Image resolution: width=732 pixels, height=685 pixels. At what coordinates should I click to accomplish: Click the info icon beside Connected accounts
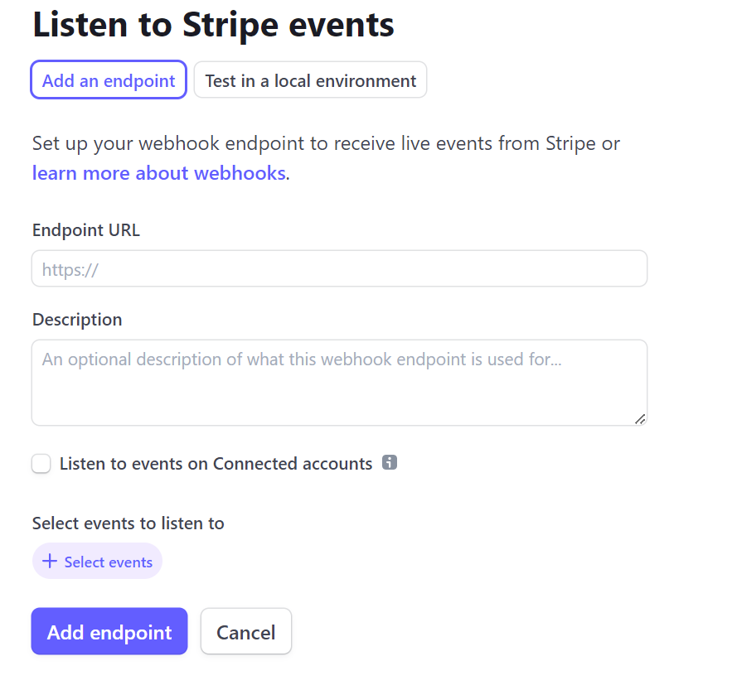[x=390, y=463]
